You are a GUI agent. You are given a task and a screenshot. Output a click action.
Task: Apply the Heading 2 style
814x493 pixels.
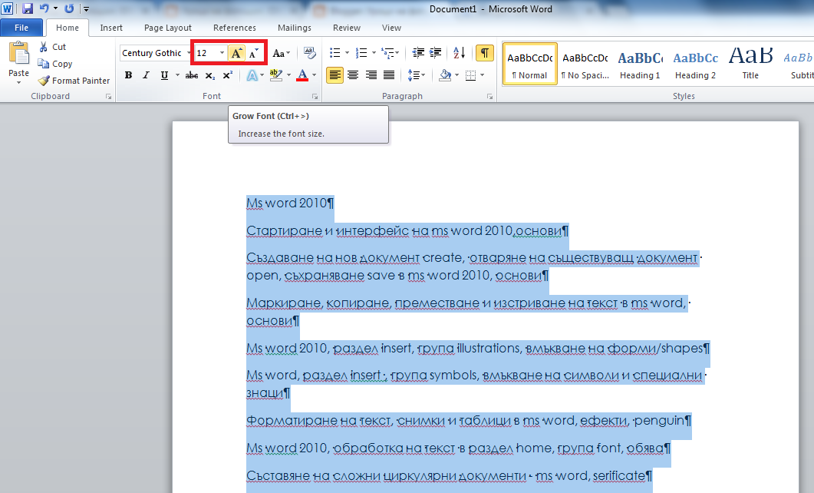tap(695, 64)
